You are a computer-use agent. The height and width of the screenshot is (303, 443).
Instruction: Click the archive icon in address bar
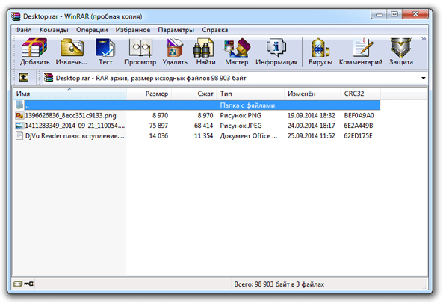(49, 78)
